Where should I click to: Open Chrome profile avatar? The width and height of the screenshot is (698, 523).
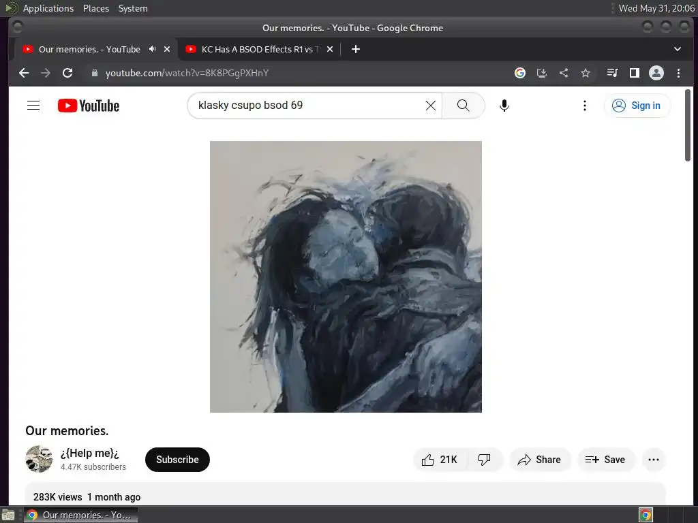656,73
